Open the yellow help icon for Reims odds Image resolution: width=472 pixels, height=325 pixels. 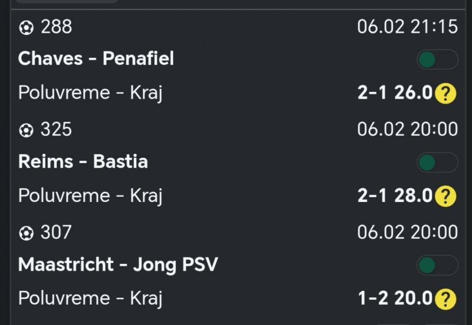445,196
